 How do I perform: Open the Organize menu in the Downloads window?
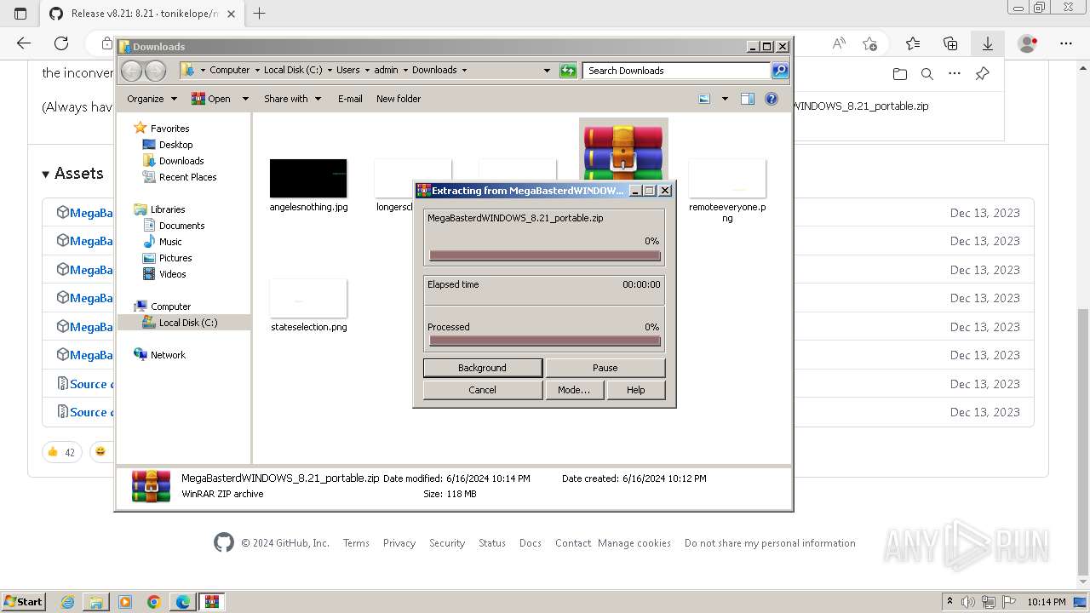tap(152, 99)
